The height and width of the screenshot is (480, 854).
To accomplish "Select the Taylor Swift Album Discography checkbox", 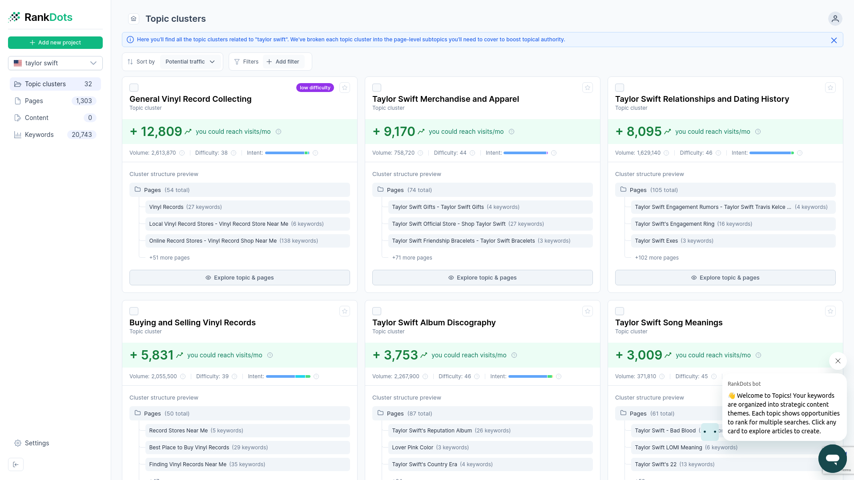I will [x=377, y=311].
